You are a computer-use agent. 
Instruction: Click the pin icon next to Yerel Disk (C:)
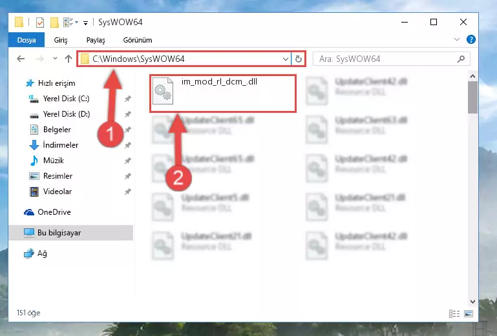point(128,99)
